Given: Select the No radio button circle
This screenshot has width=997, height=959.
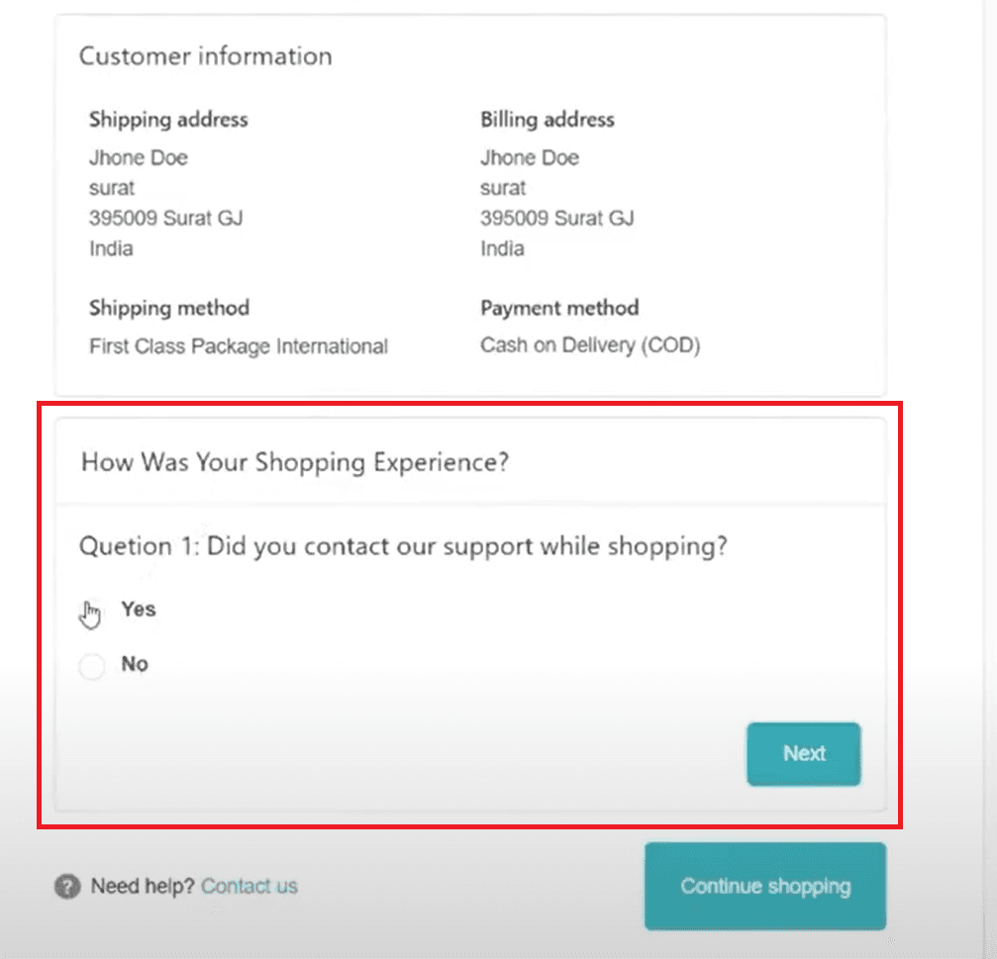Looking at the screenshot, I should [x=91, y=668].
